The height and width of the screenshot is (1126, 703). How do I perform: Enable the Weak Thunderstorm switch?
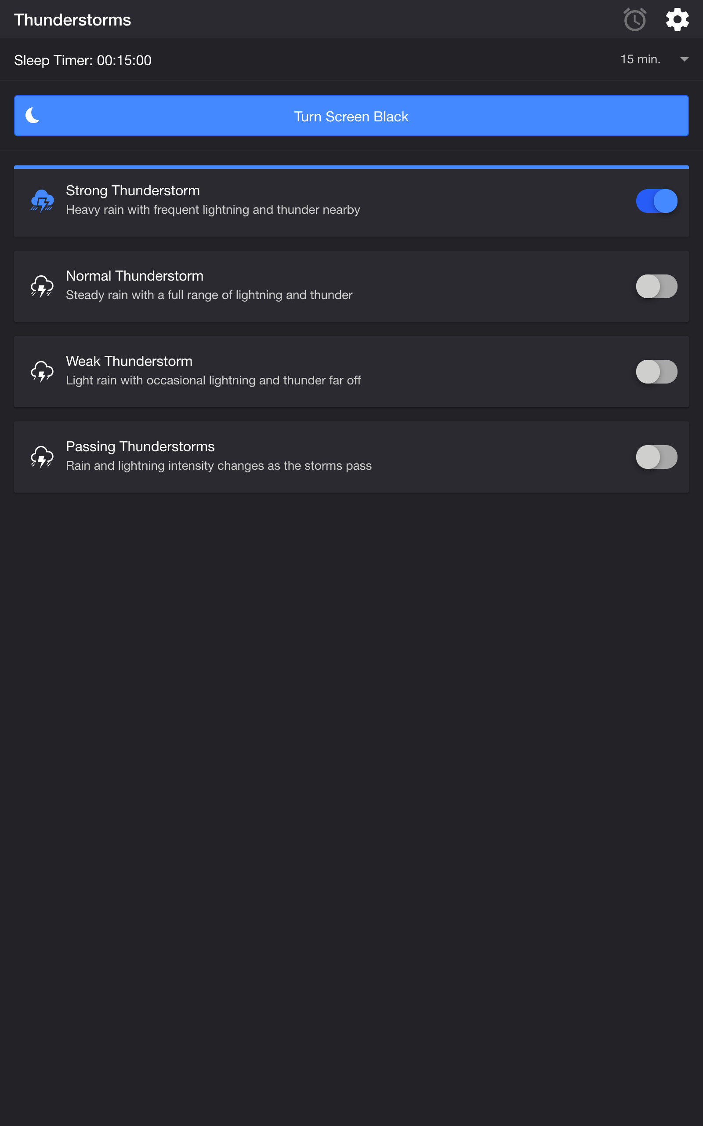click(656, 371)
